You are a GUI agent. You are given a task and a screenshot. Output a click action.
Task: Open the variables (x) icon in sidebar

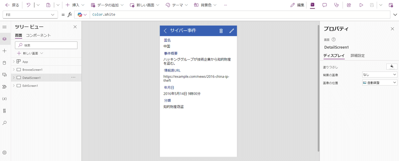(x=5, y=99)
